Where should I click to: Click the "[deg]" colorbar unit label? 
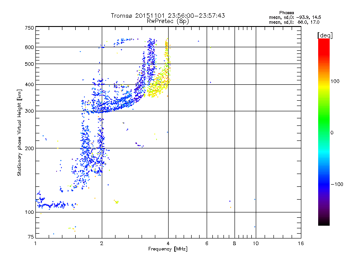[x=325, y=35]
